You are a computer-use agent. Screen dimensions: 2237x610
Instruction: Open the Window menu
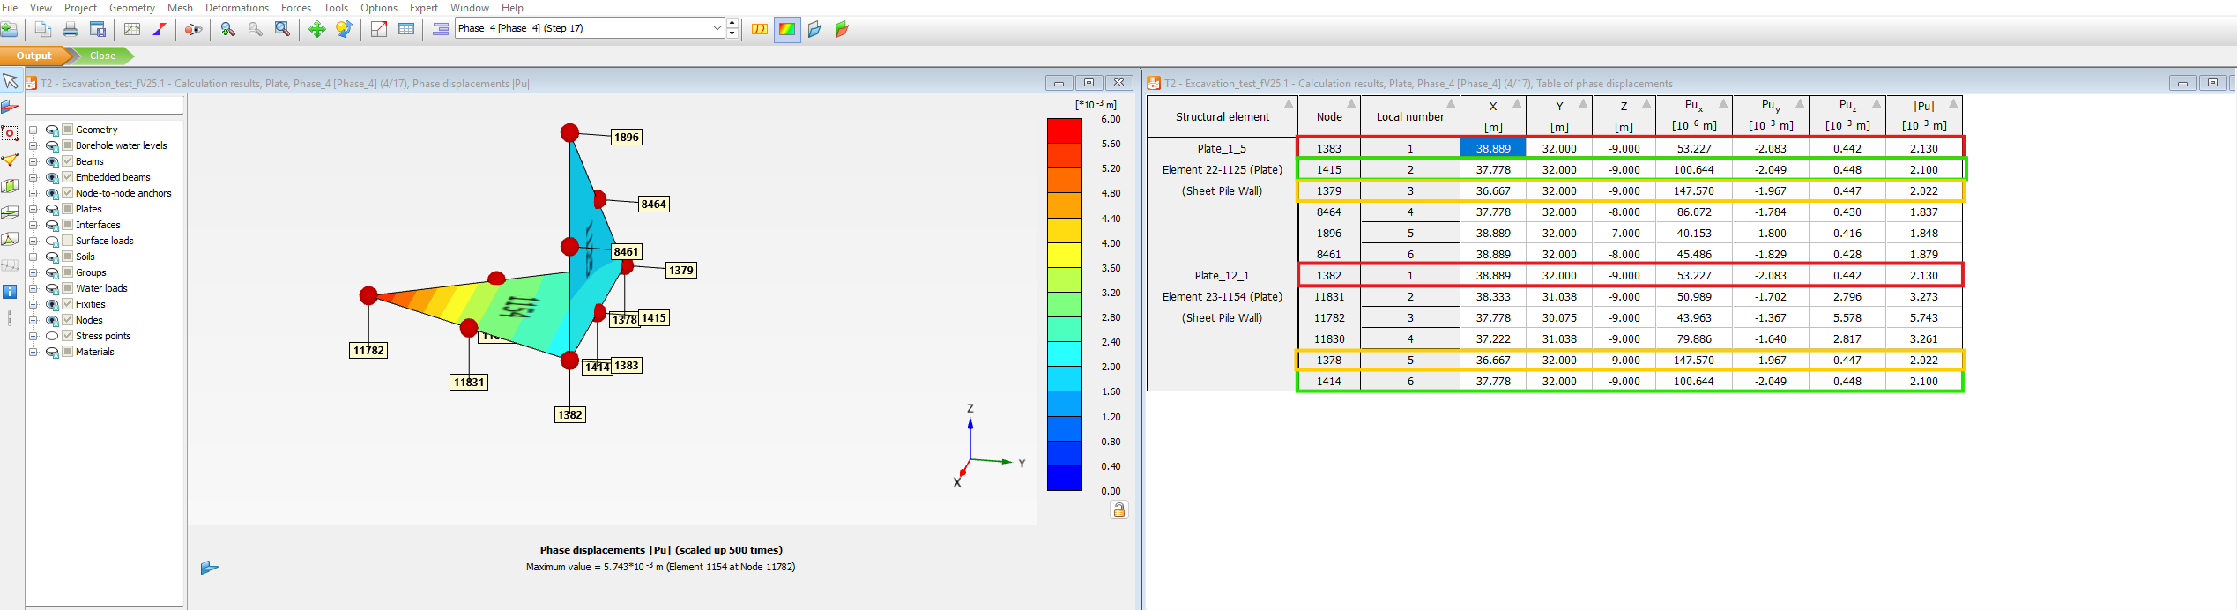click(x=470, y=8)
